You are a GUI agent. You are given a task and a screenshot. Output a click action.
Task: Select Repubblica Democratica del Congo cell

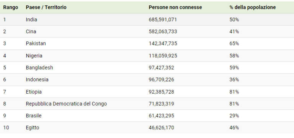click(66, 104)
